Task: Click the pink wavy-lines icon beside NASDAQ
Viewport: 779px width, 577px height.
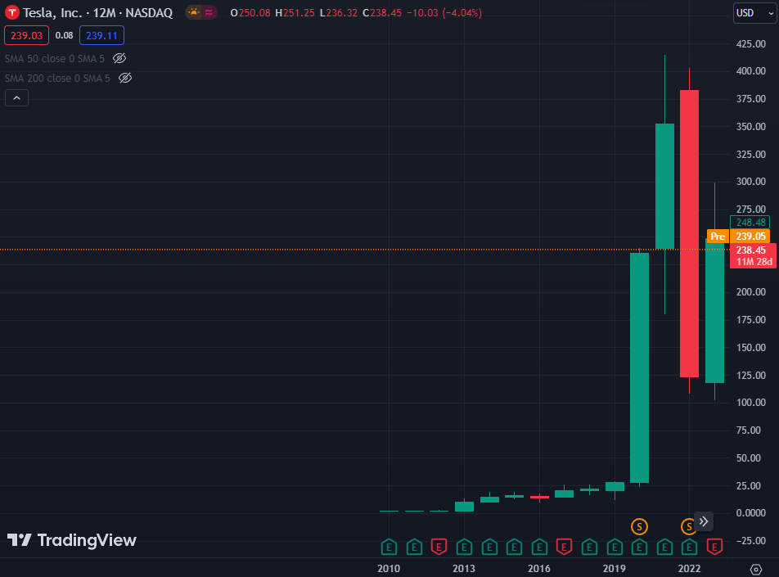Action: 209,12
